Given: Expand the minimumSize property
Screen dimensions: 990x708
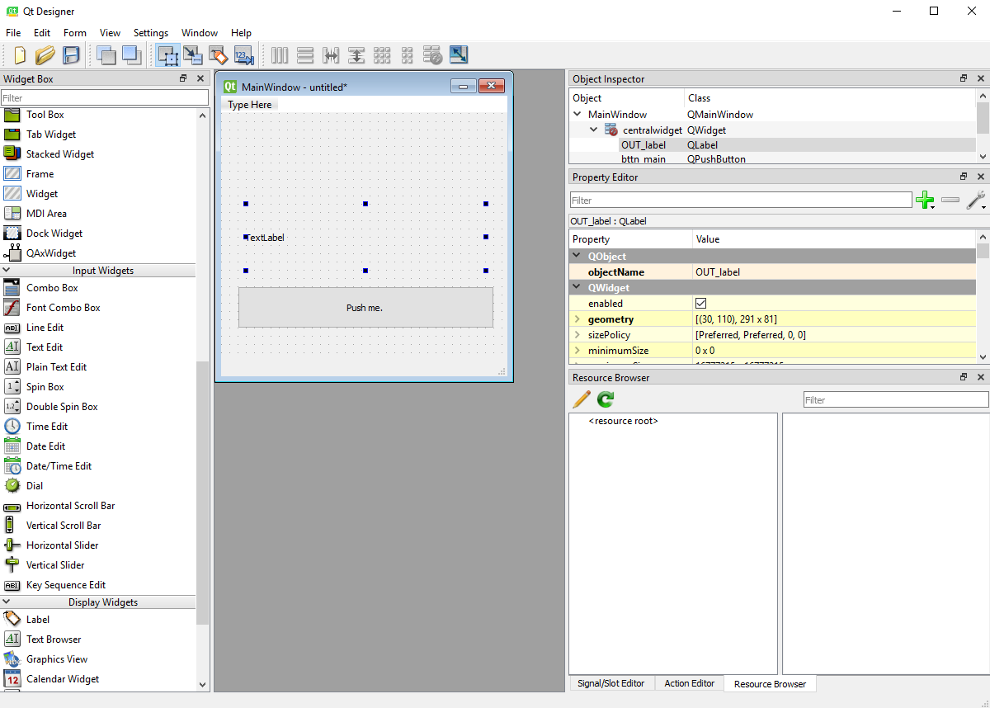Looking at the screenshot, I should click(577, 351).
